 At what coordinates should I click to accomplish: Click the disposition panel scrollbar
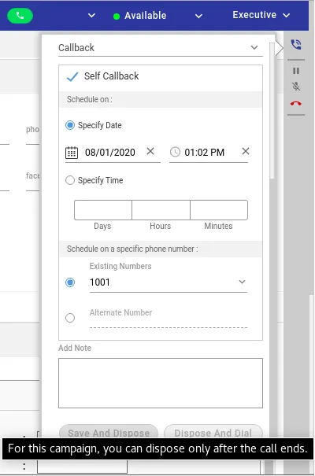(272, 111)
